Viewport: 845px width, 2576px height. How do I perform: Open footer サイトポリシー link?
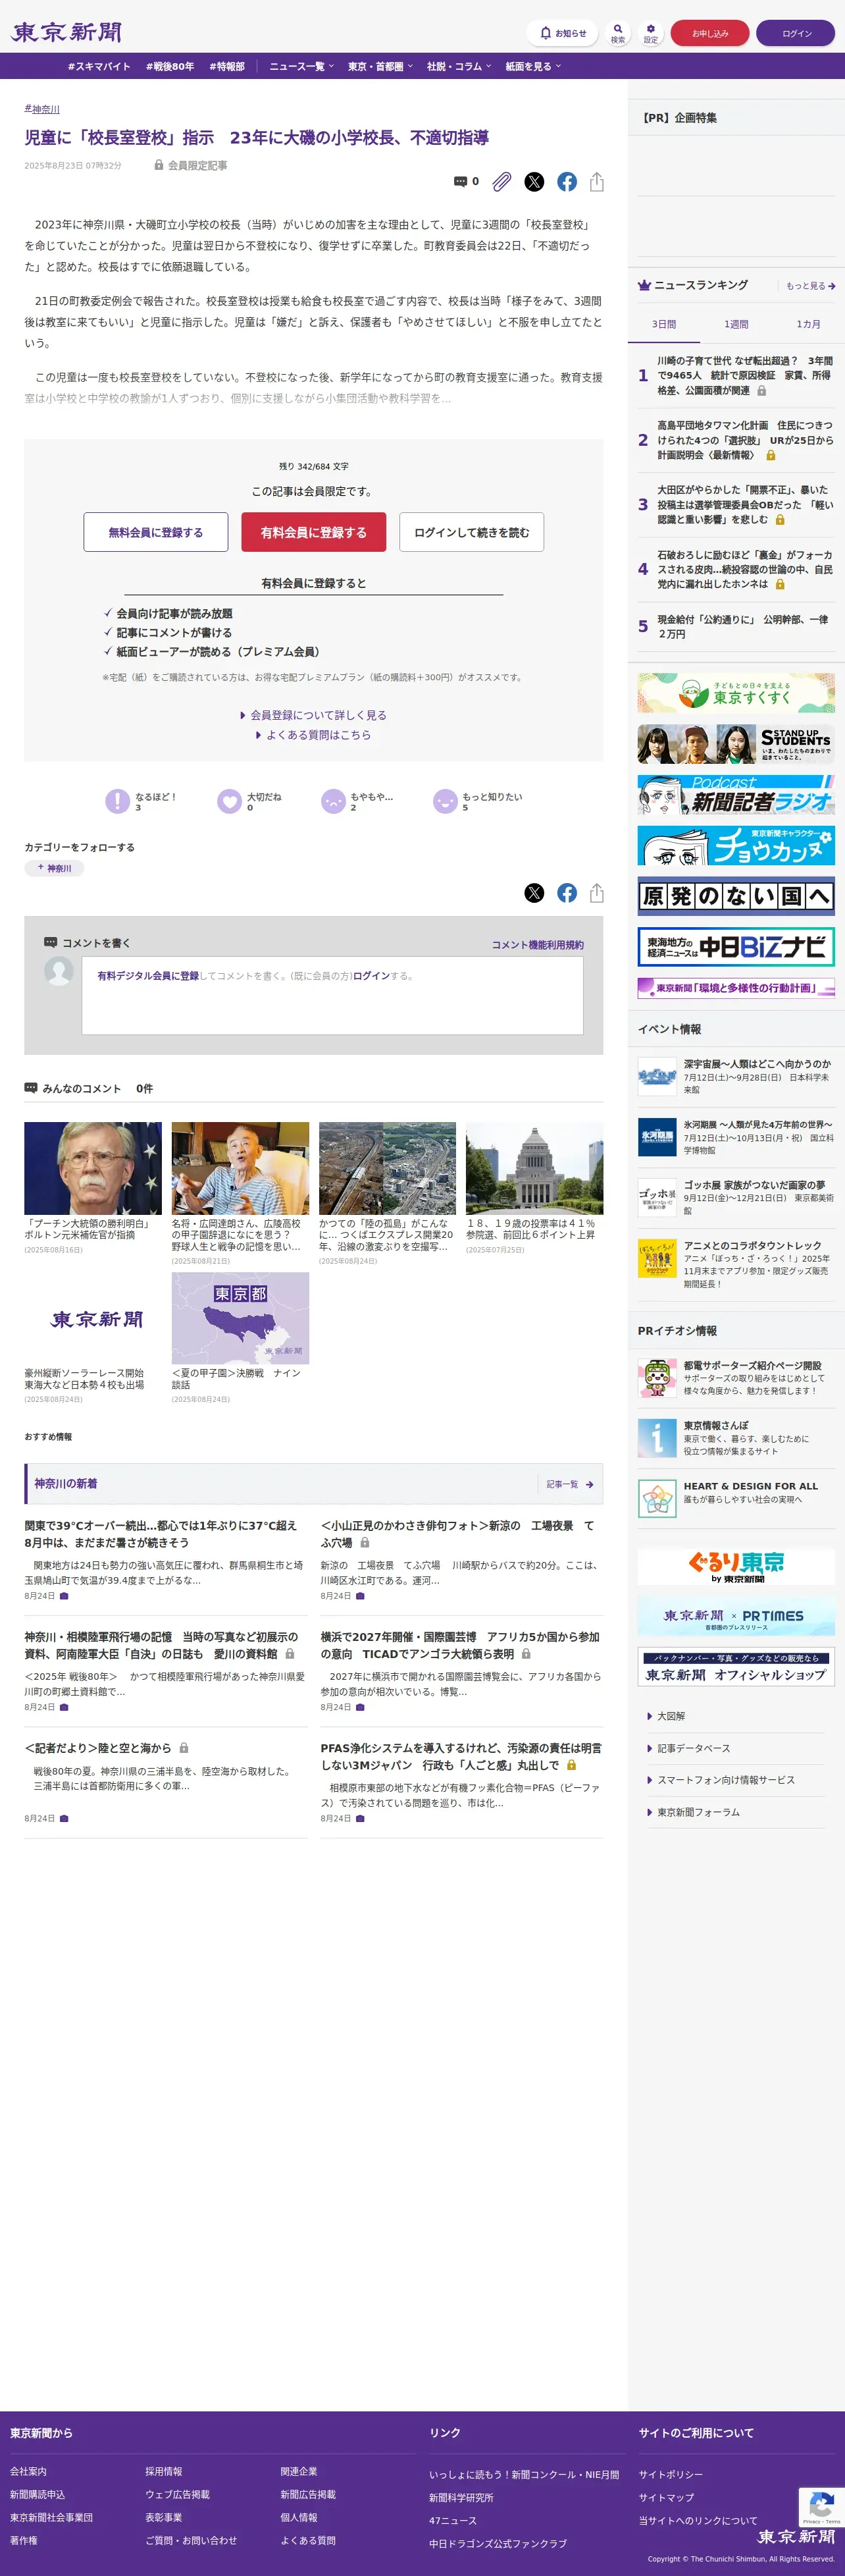point(671,2474)
